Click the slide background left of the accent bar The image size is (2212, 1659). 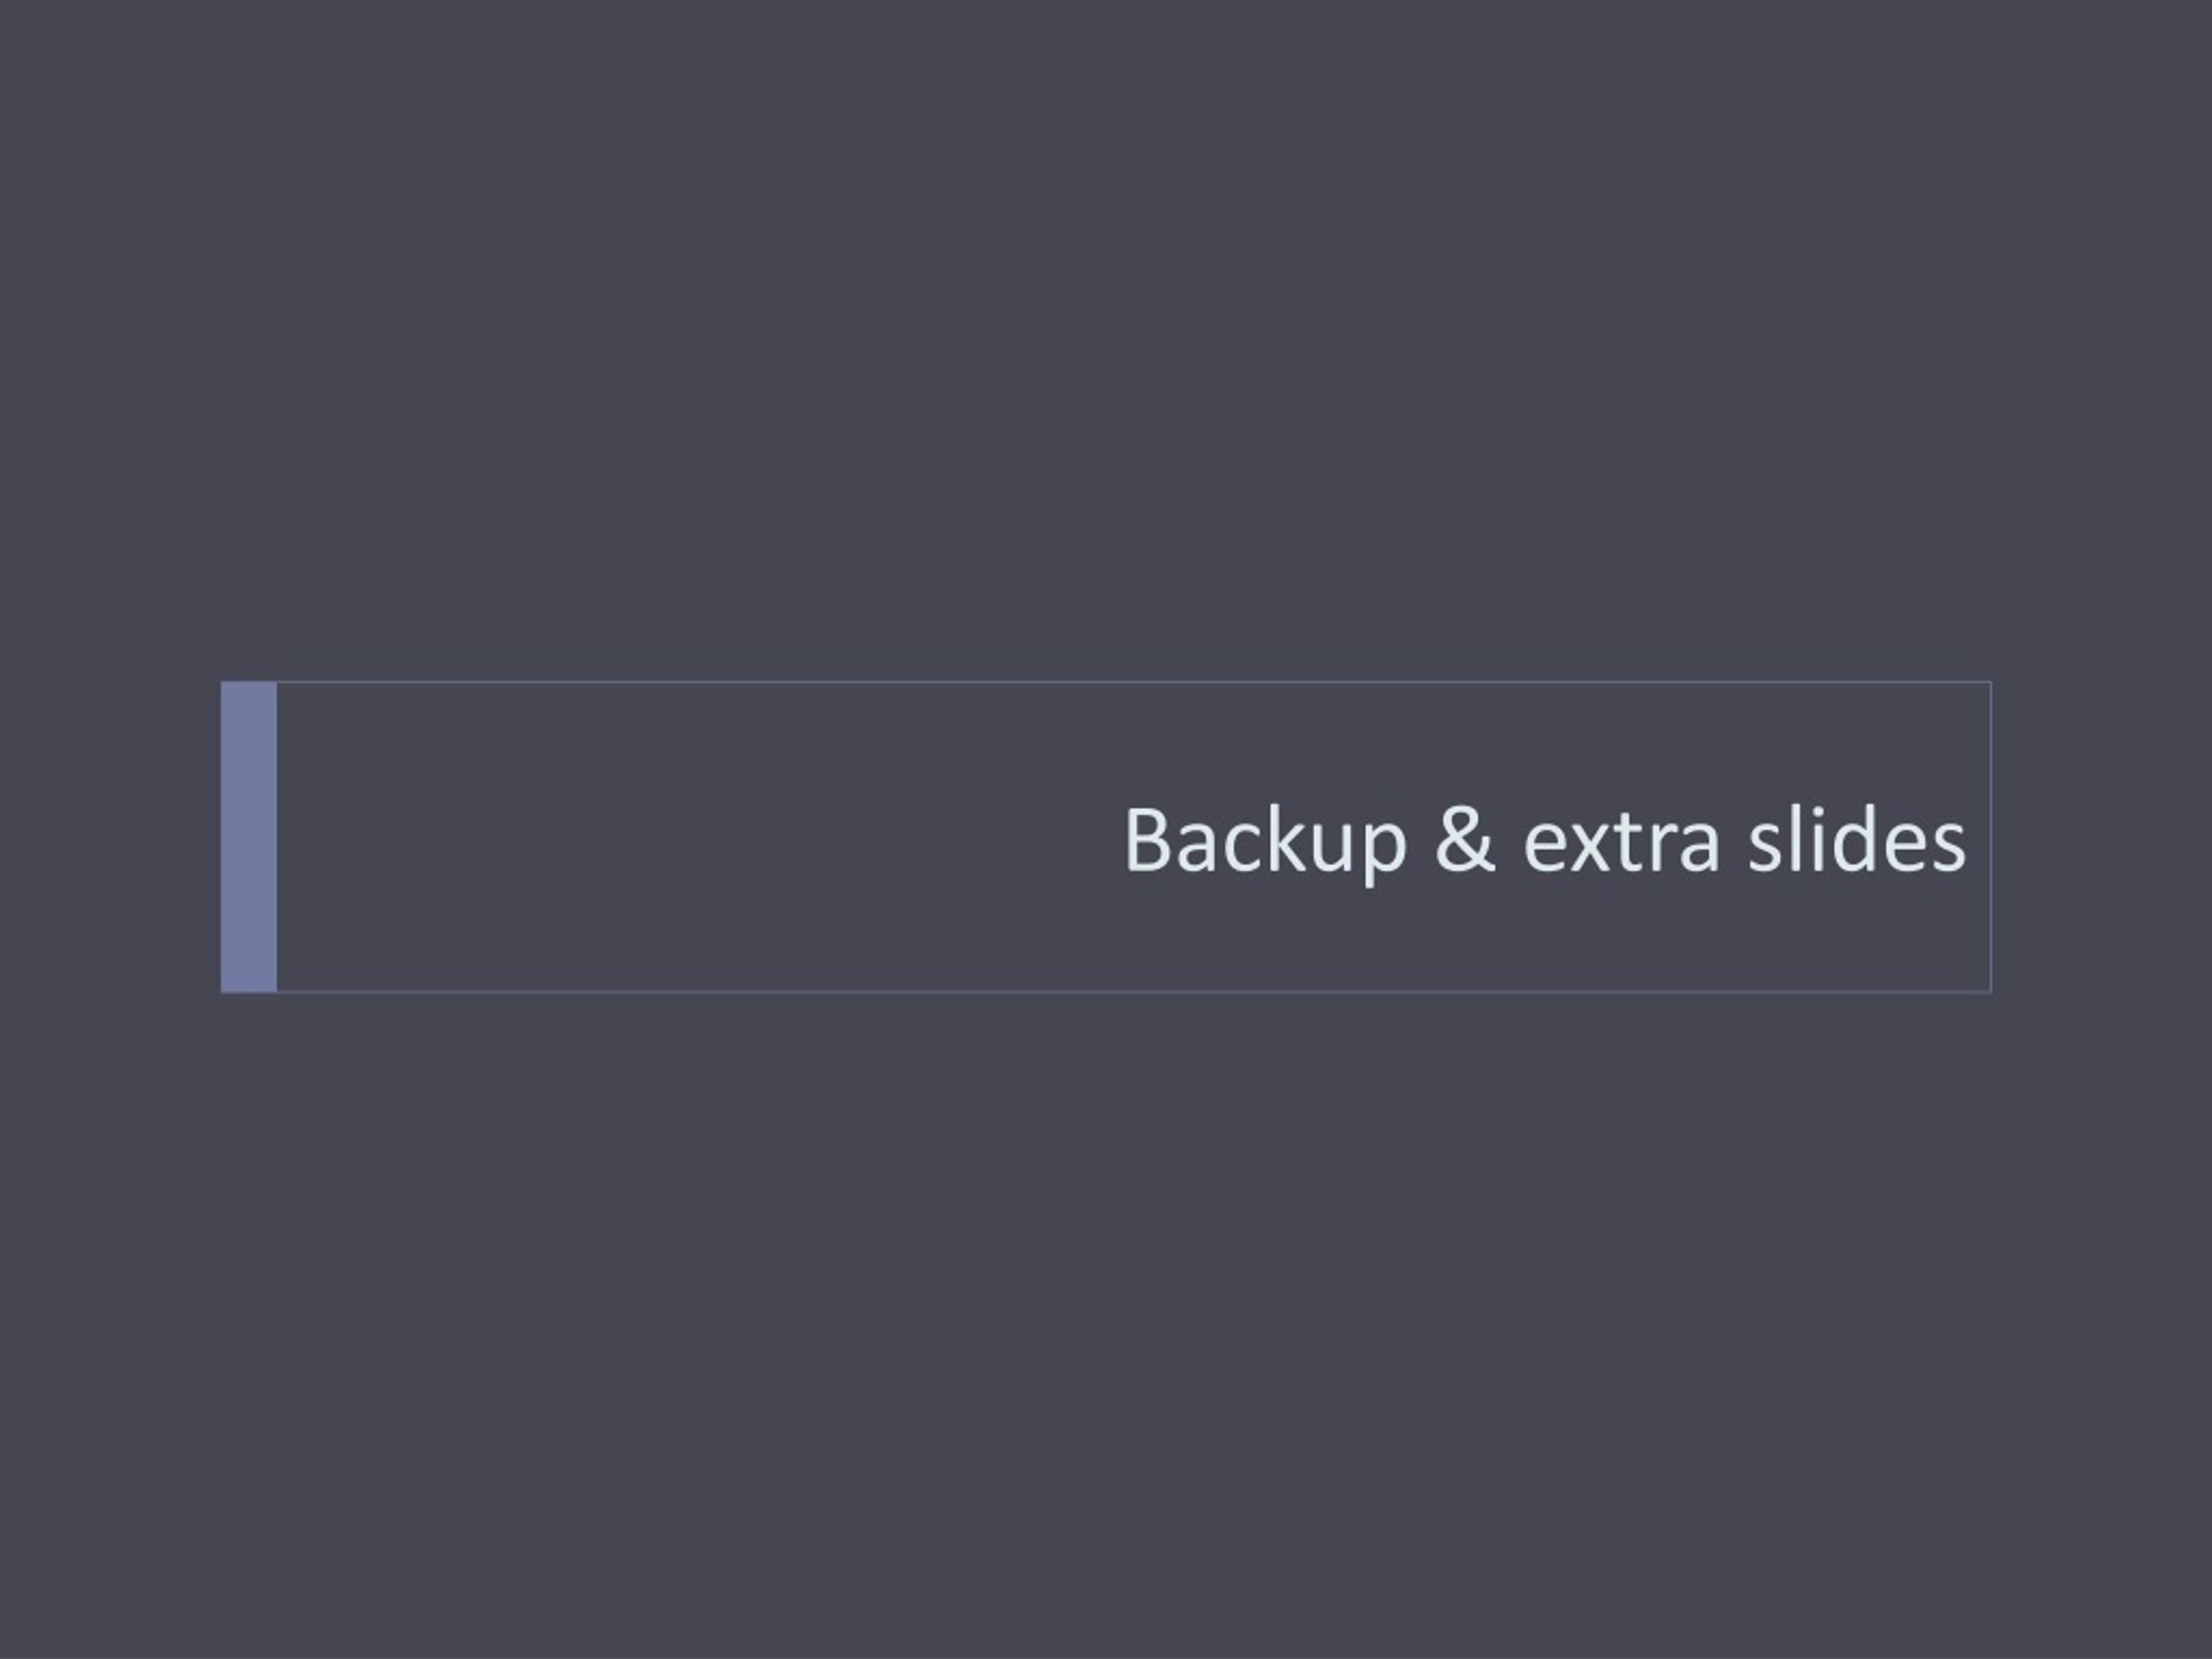coord(110,837)
